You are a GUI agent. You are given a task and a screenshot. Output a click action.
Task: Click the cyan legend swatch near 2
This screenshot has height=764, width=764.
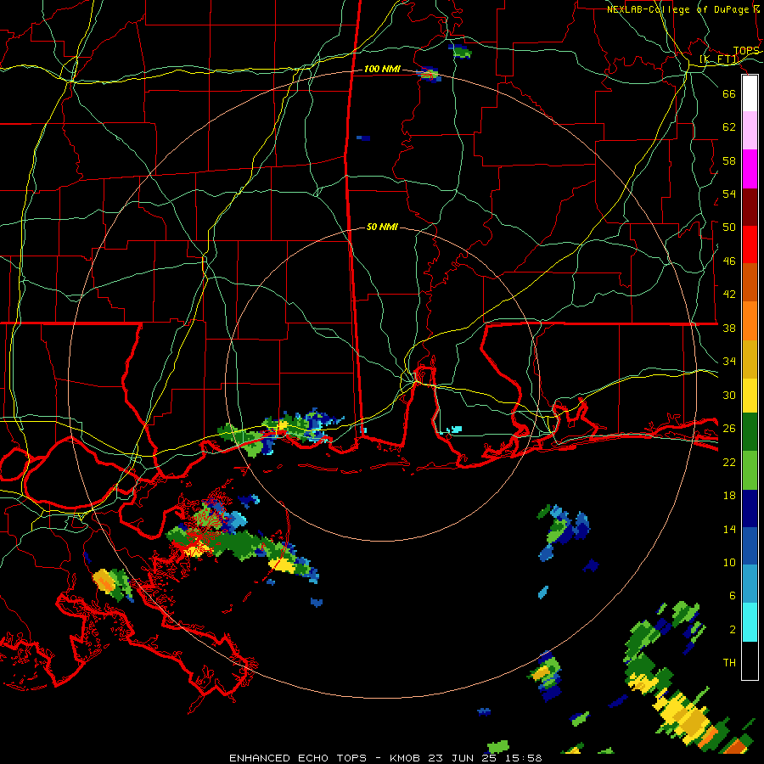click(x=750, y=622)
